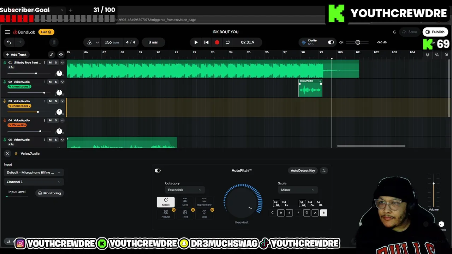Click the master volume speaker icon
This screenshot has width=452, height=254.
pos(341,42)
